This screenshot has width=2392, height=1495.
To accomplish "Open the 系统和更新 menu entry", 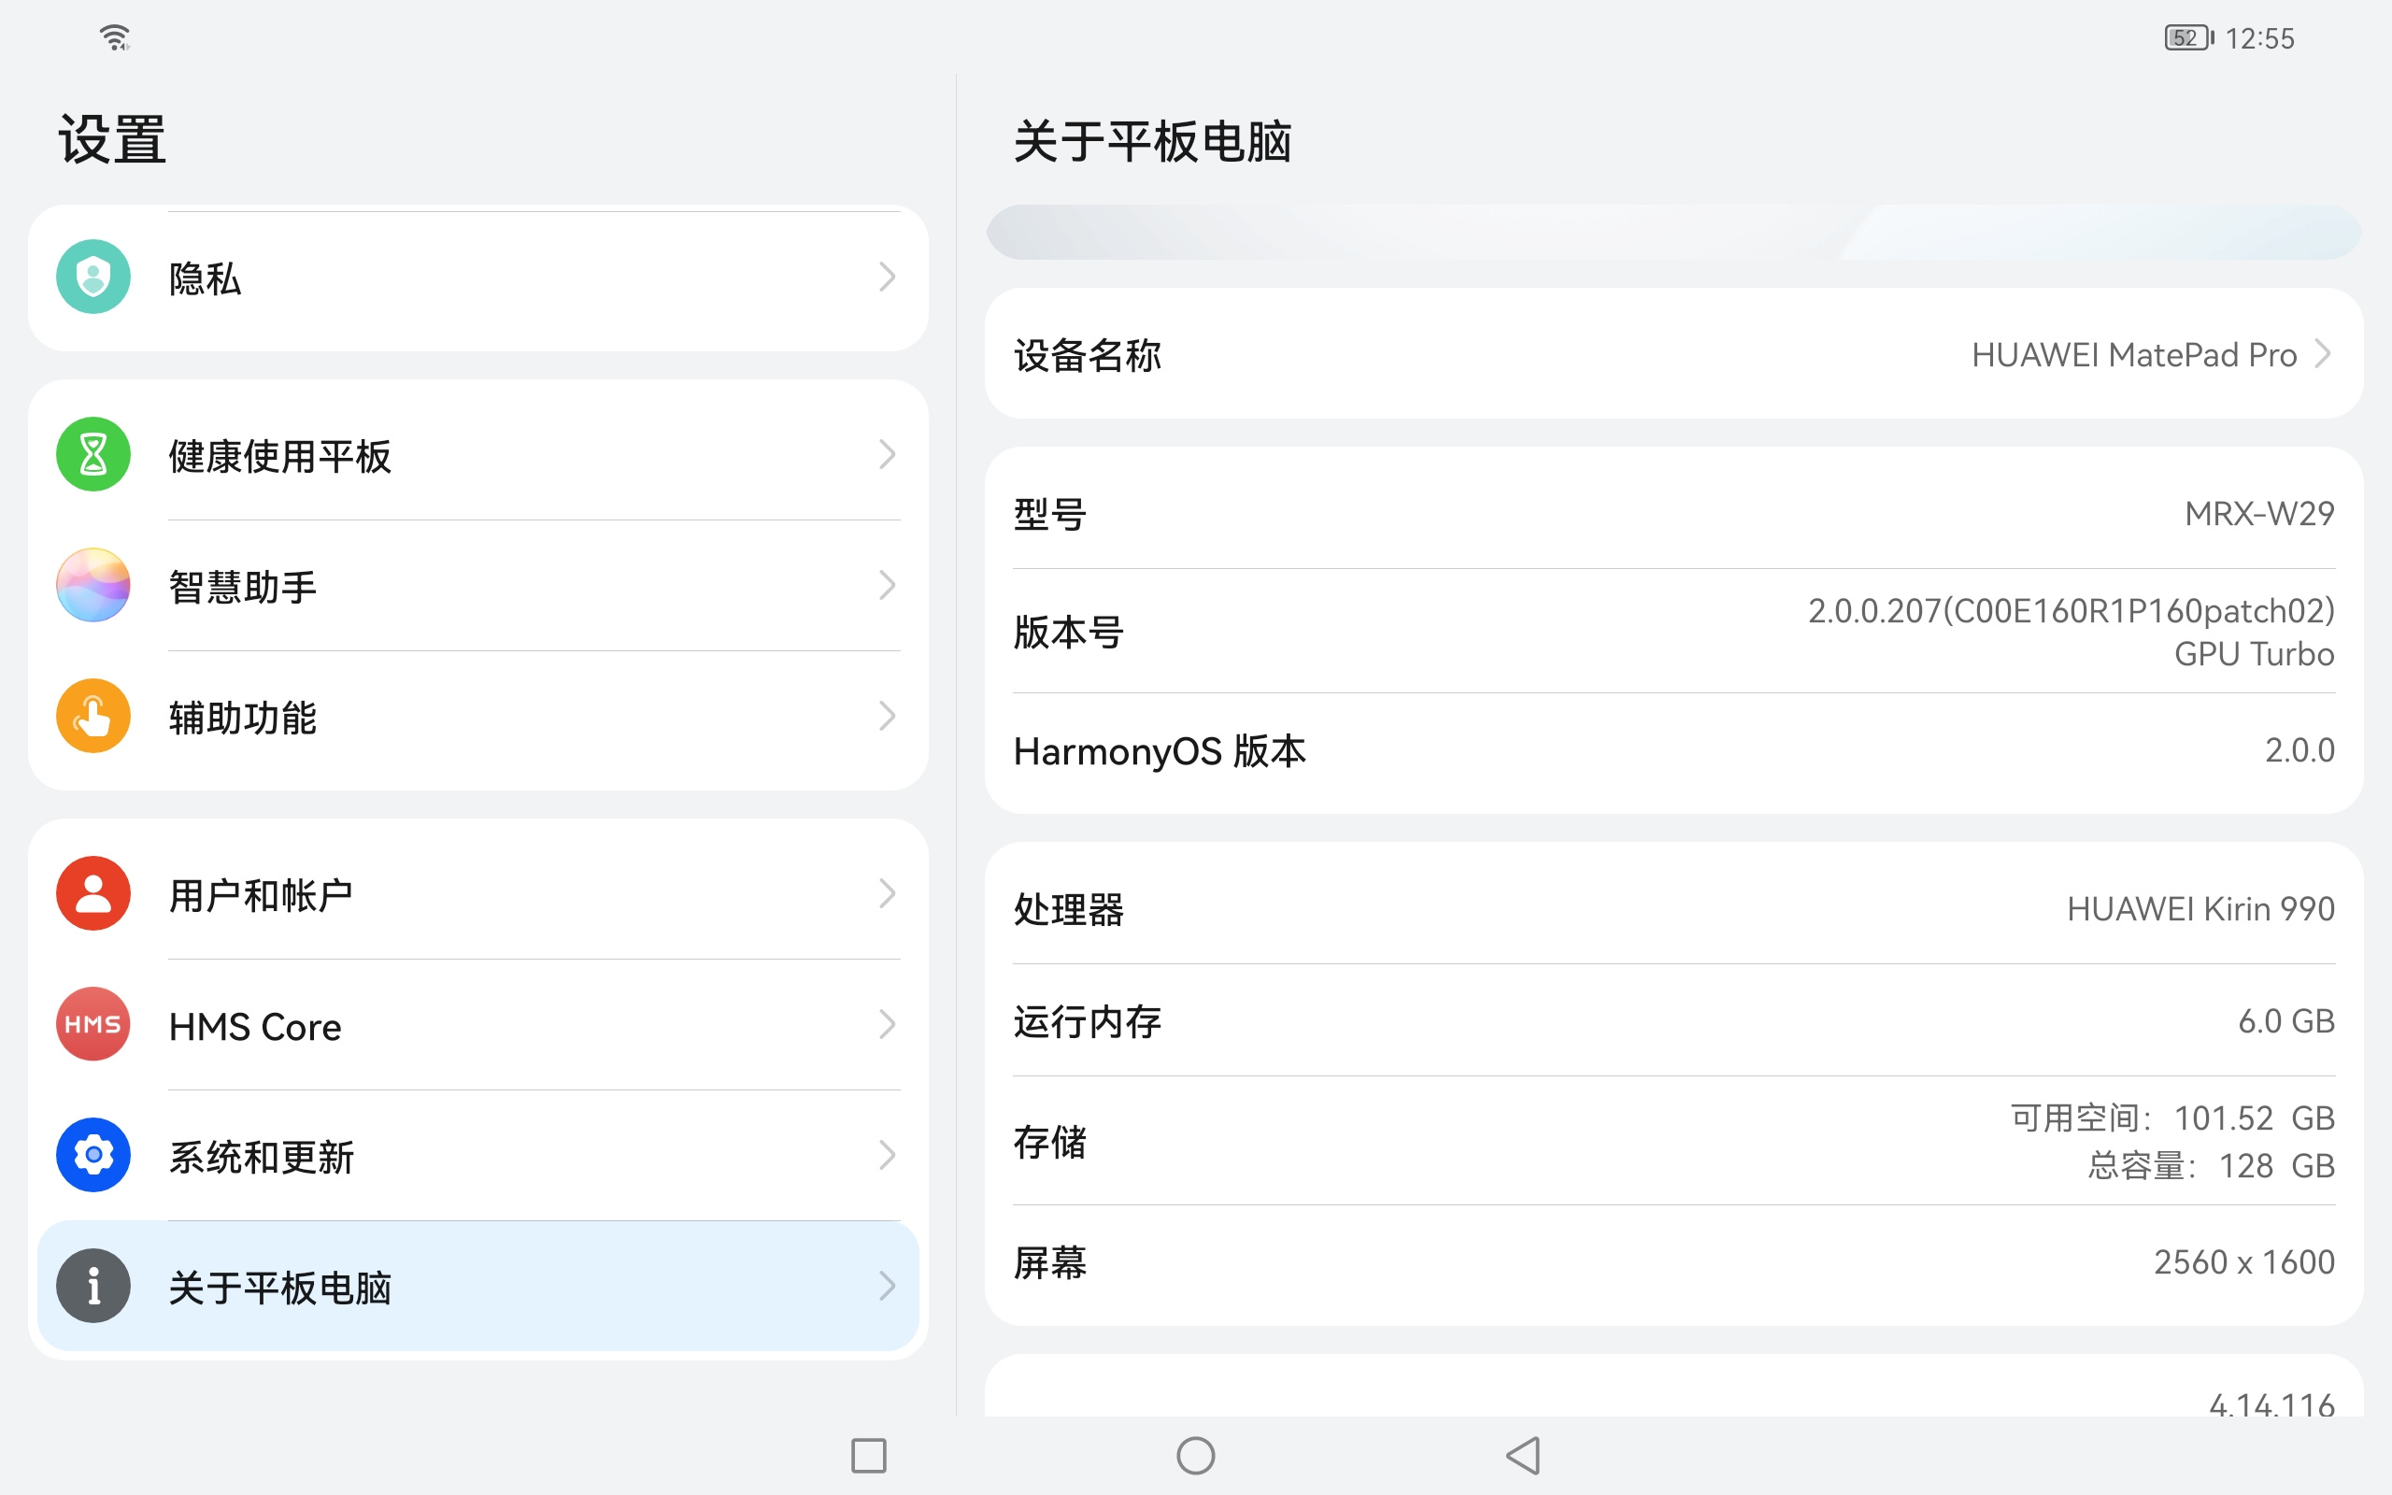I will 478,1155.
